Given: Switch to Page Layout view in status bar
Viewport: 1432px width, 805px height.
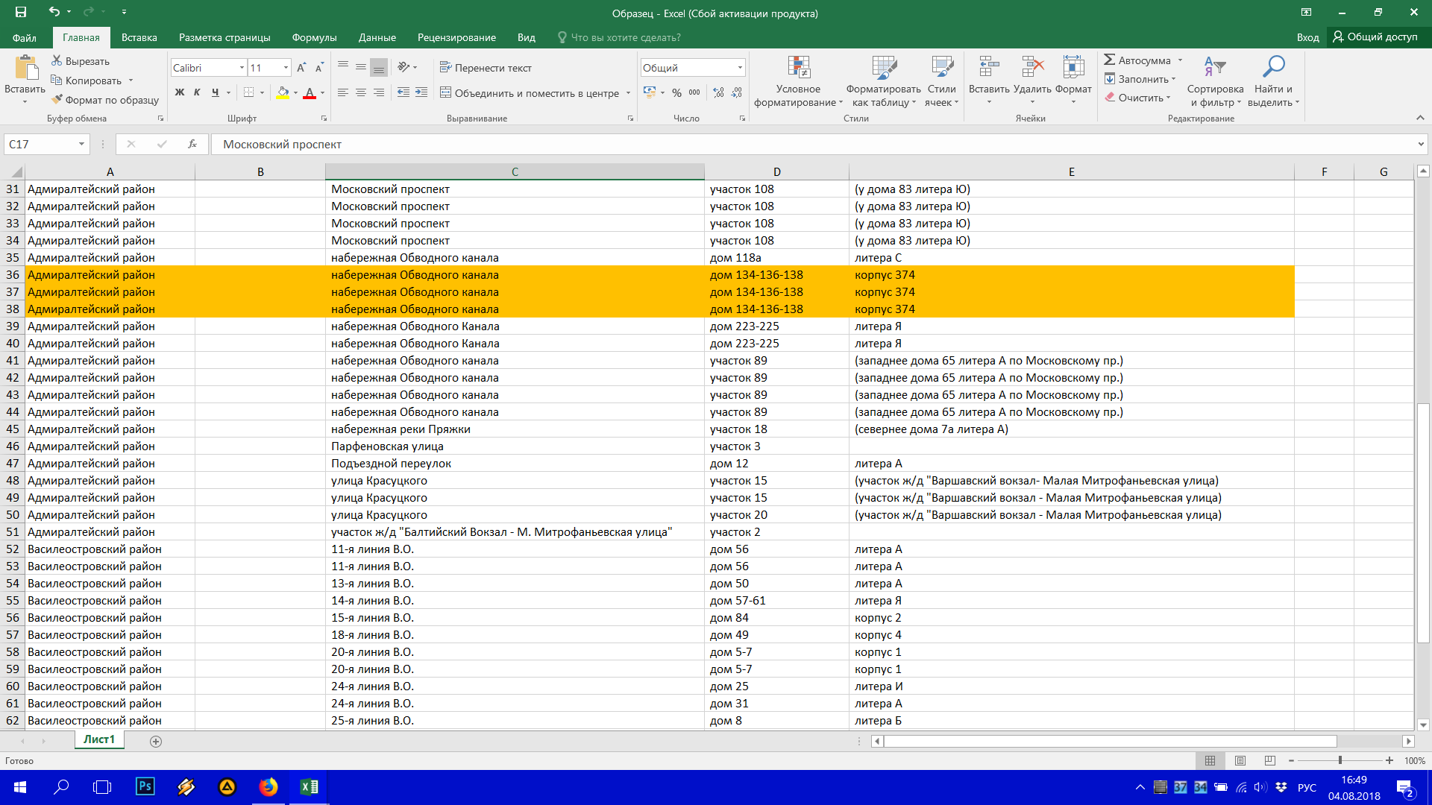Looking at the screenshot, I should coord(1240,760).
